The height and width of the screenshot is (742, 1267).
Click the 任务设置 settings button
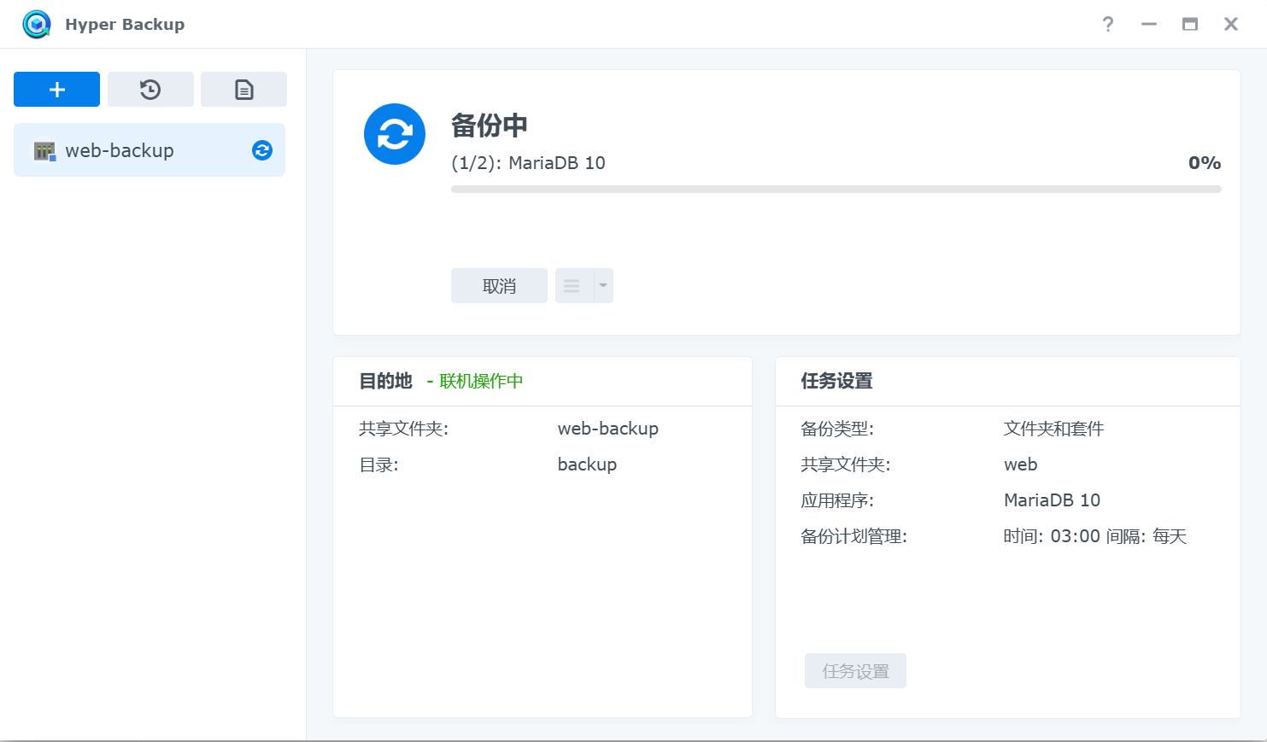point(855,670)
